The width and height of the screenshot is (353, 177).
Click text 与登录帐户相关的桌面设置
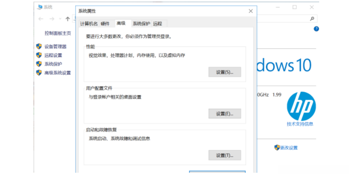pyautogui.click(x=115, y=97)
